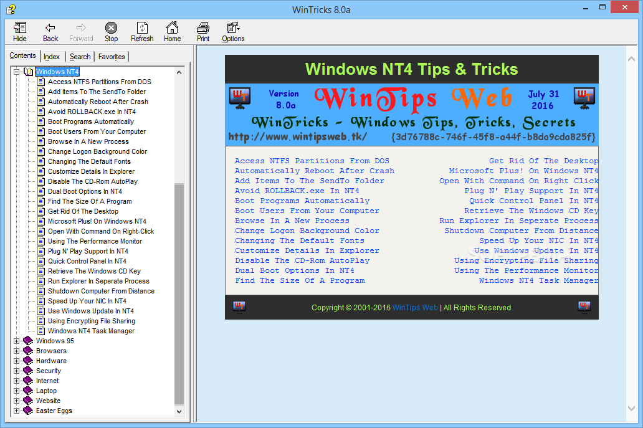Expand the Windows 95 node
This screenshot has height=428, width=643.
[16, 341]
